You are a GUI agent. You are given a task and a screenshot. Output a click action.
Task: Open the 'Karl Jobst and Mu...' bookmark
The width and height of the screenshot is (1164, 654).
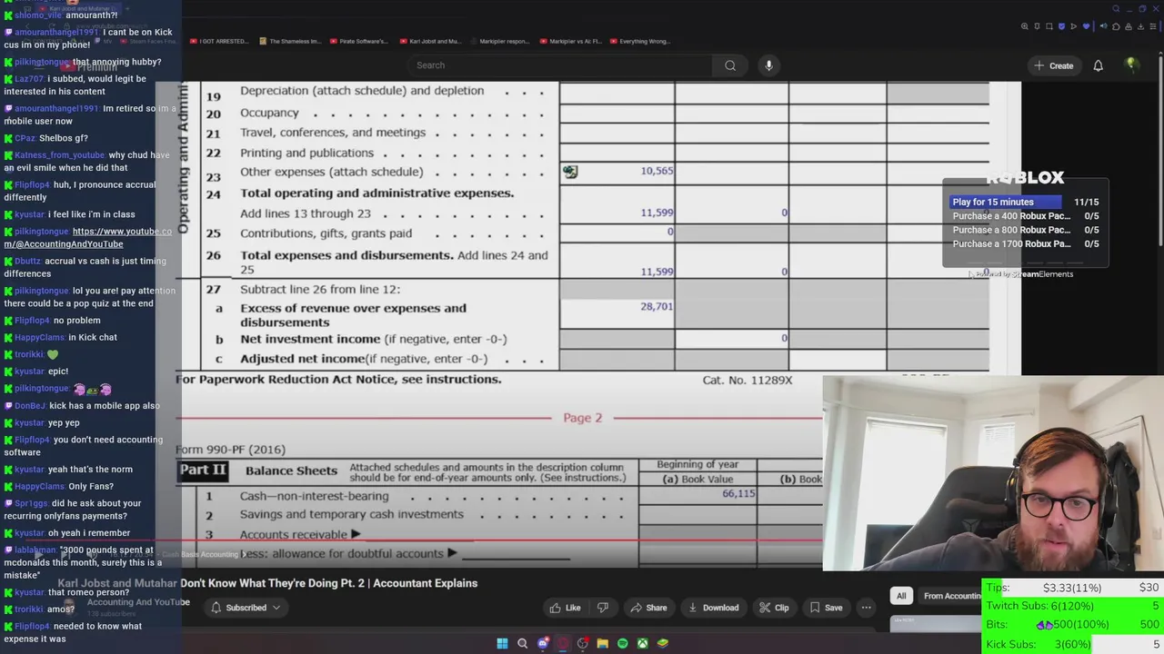(430, 41)
